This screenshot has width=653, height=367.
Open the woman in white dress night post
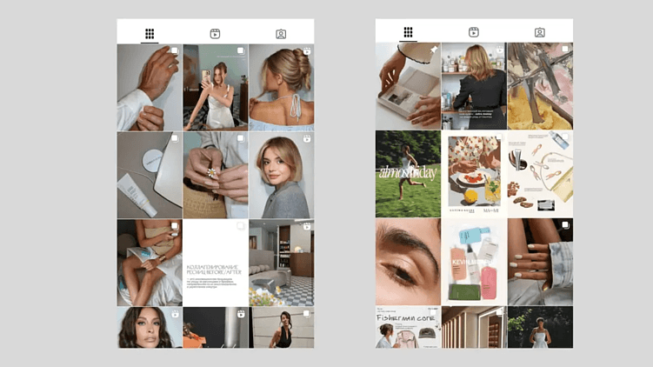pos(540,327)
